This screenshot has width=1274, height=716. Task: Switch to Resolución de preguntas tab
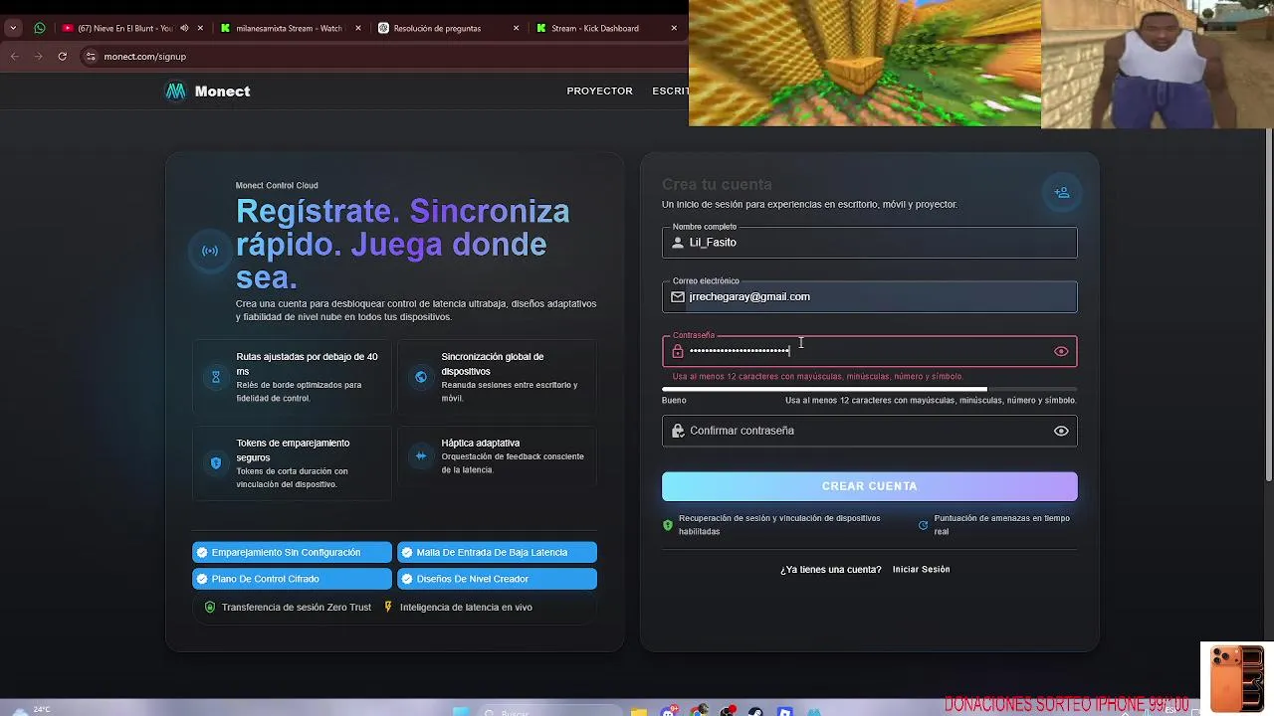coord(448,28)
